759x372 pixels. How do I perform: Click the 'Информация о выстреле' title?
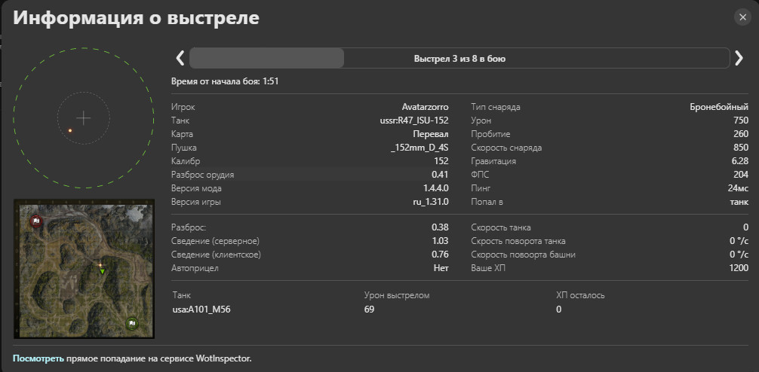[137, 19]
